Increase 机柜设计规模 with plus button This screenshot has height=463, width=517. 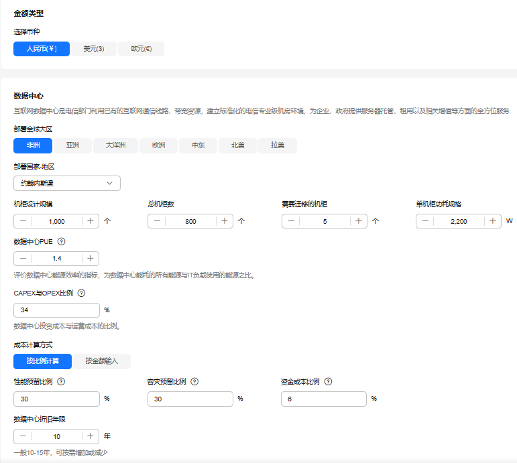pyautogui.click(x=91, y=221)
